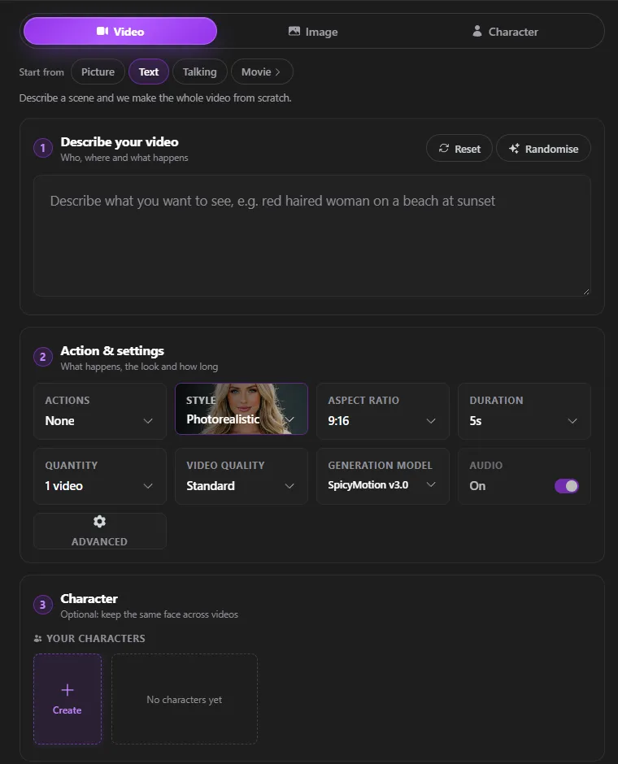The image size is (618, 764).
Task: Switch to the Image tab
Action: coord(313,32)
